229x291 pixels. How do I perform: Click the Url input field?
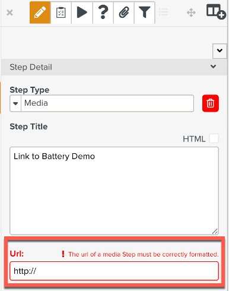coord(114,271)
